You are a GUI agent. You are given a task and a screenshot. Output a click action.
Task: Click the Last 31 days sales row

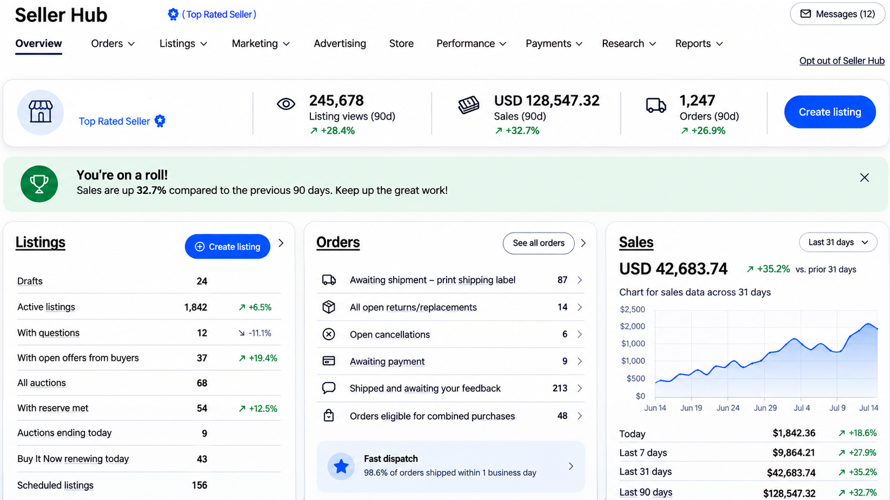(748, 472)
